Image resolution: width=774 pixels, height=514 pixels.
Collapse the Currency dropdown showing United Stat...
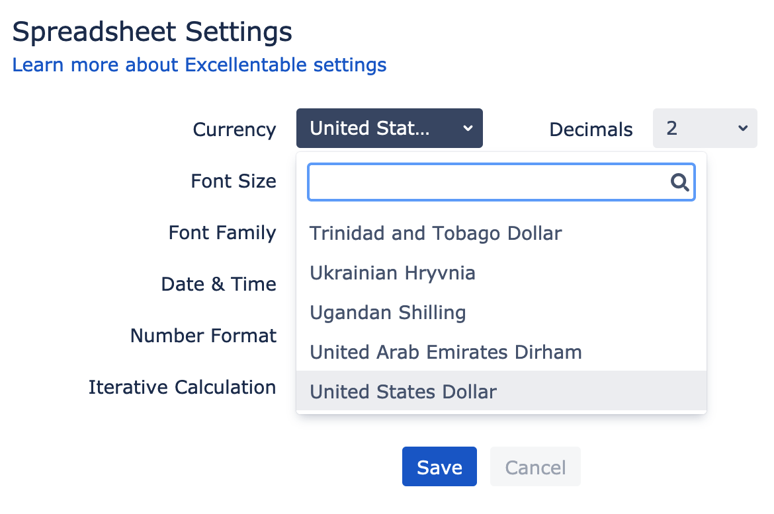(390, 128)
